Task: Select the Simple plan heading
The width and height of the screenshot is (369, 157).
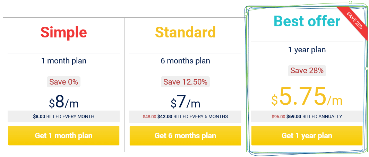Action: (x=63, y=32)
